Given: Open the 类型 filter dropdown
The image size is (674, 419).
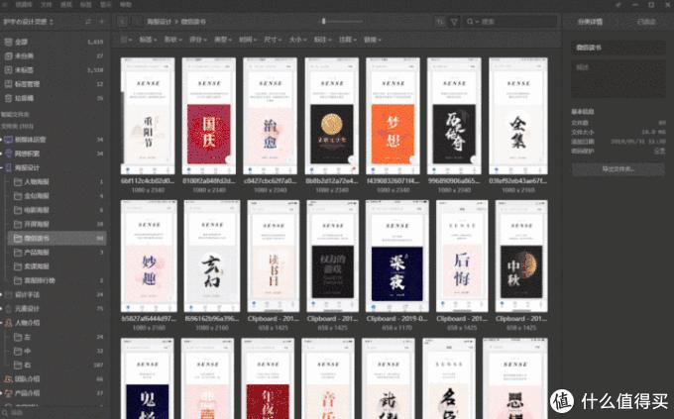Looking at the screenshot, I should [223, 40].
